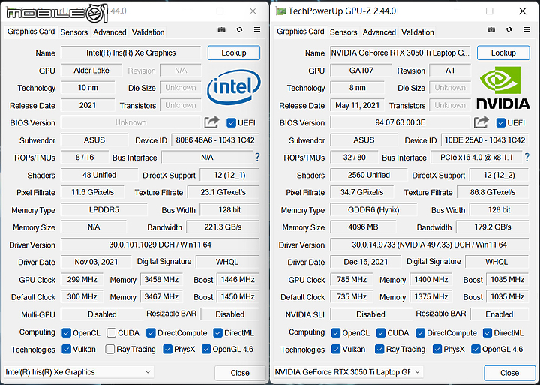Toggle DirectML checkbox in NVIDIA window
Screen dimensions: 540x385
coord(487,333)
